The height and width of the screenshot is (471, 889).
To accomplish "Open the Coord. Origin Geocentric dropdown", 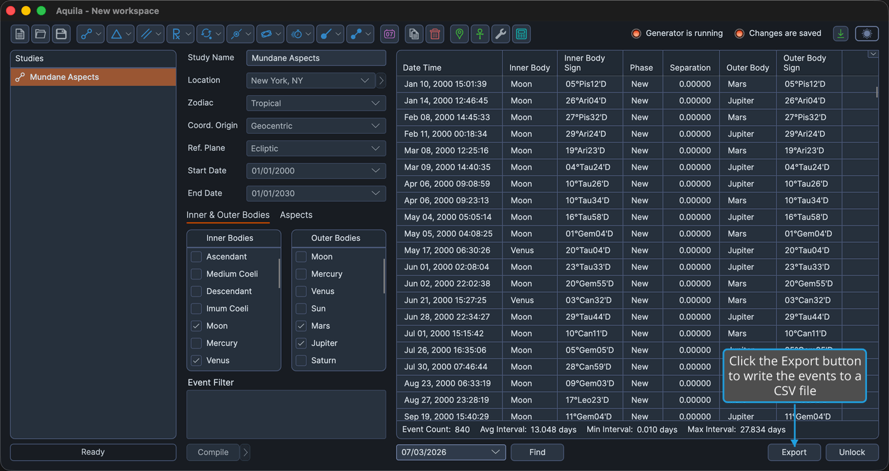I will pos(316,126).
